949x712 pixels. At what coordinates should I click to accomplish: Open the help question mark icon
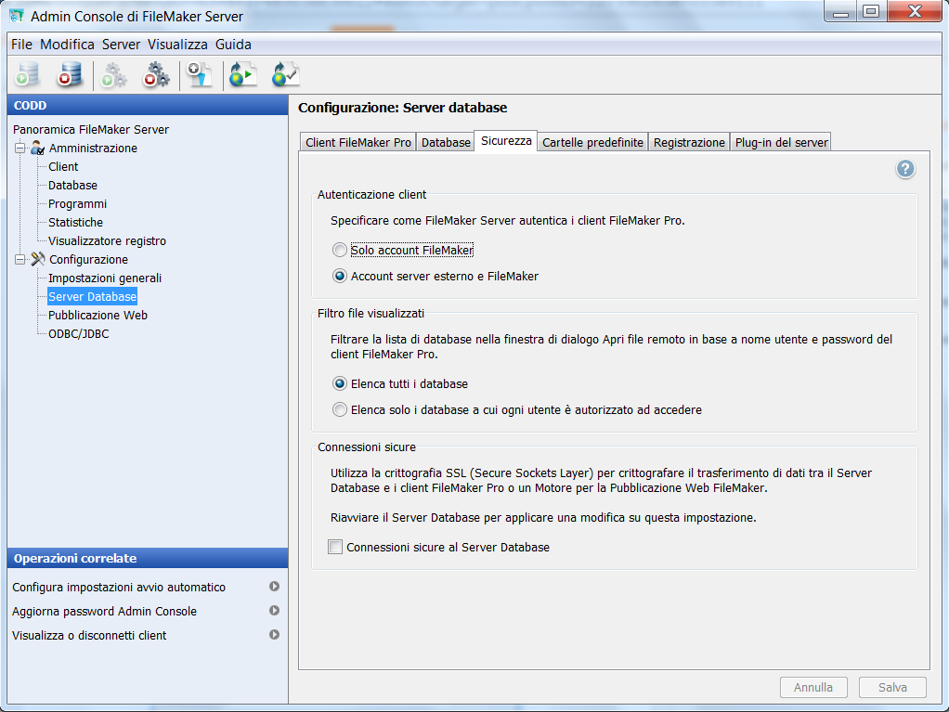point(905,169)
